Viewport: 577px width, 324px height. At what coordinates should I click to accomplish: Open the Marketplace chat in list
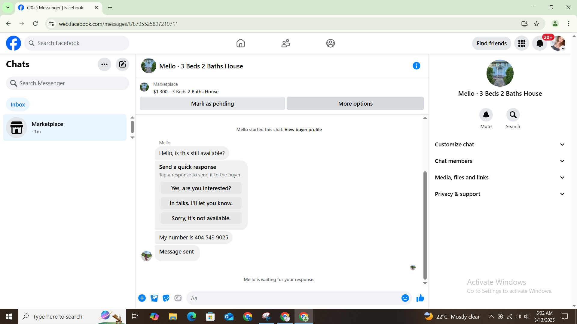coord(65,127)
